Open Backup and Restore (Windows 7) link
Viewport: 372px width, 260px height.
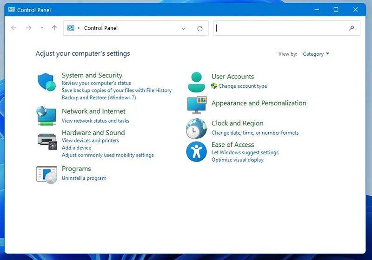click(99, 97)
